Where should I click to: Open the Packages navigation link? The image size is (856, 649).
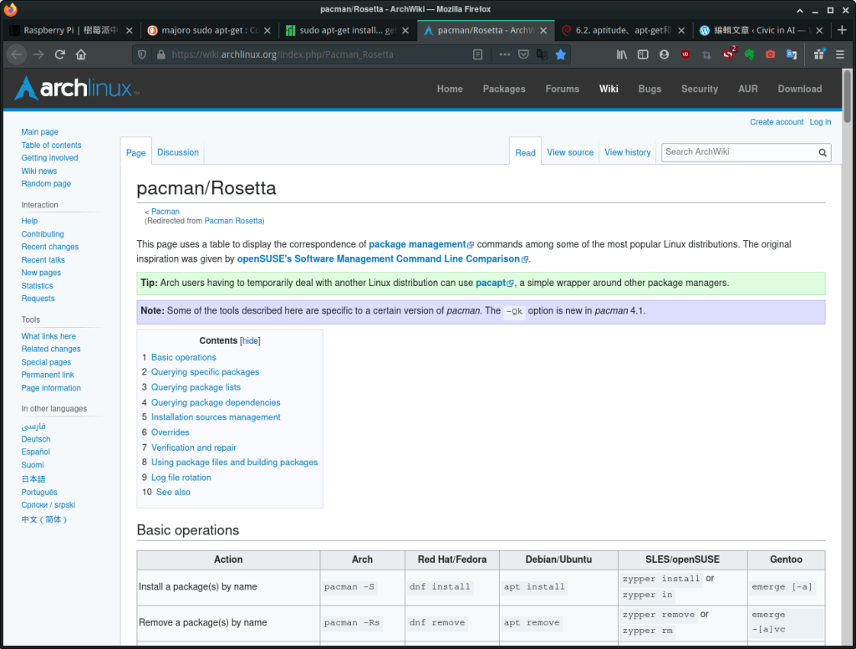(504, 89)
